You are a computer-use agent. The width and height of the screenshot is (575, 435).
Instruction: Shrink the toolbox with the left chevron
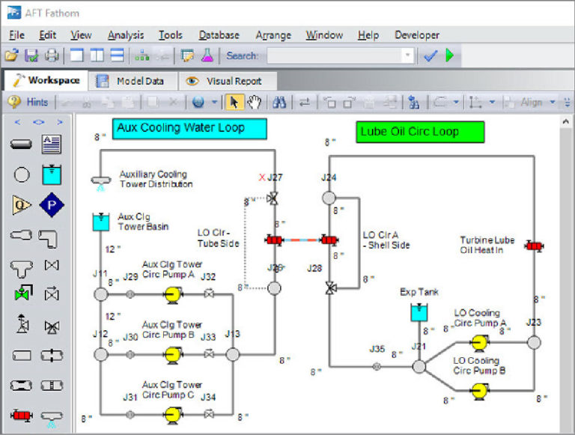(17, 122)
